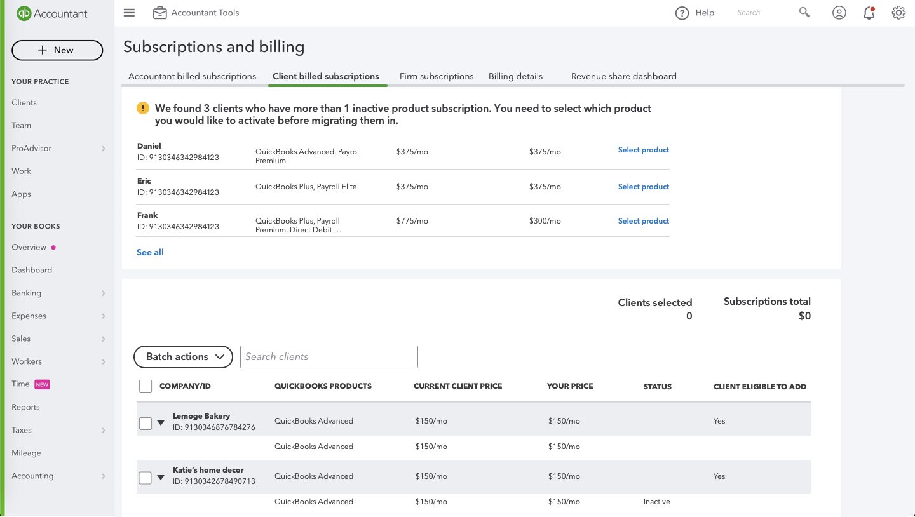Open Apps in the sidebar
The image size is (915, 517).
tap(21, 194)
